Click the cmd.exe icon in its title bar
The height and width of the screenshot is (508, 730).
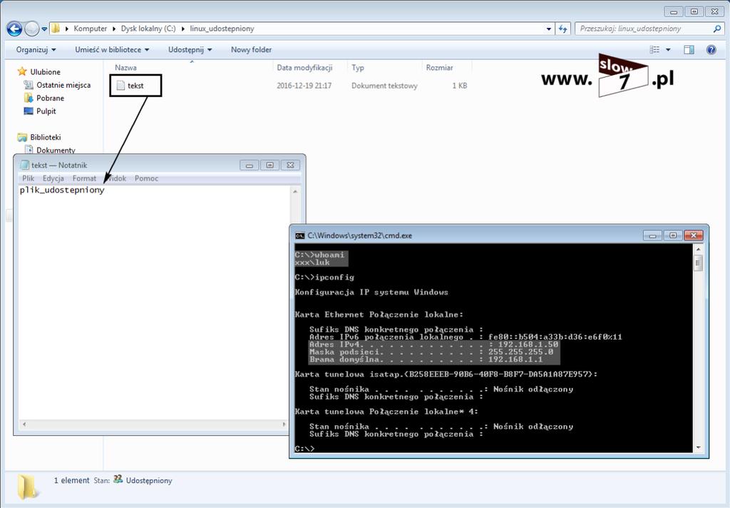click(300, 236)
